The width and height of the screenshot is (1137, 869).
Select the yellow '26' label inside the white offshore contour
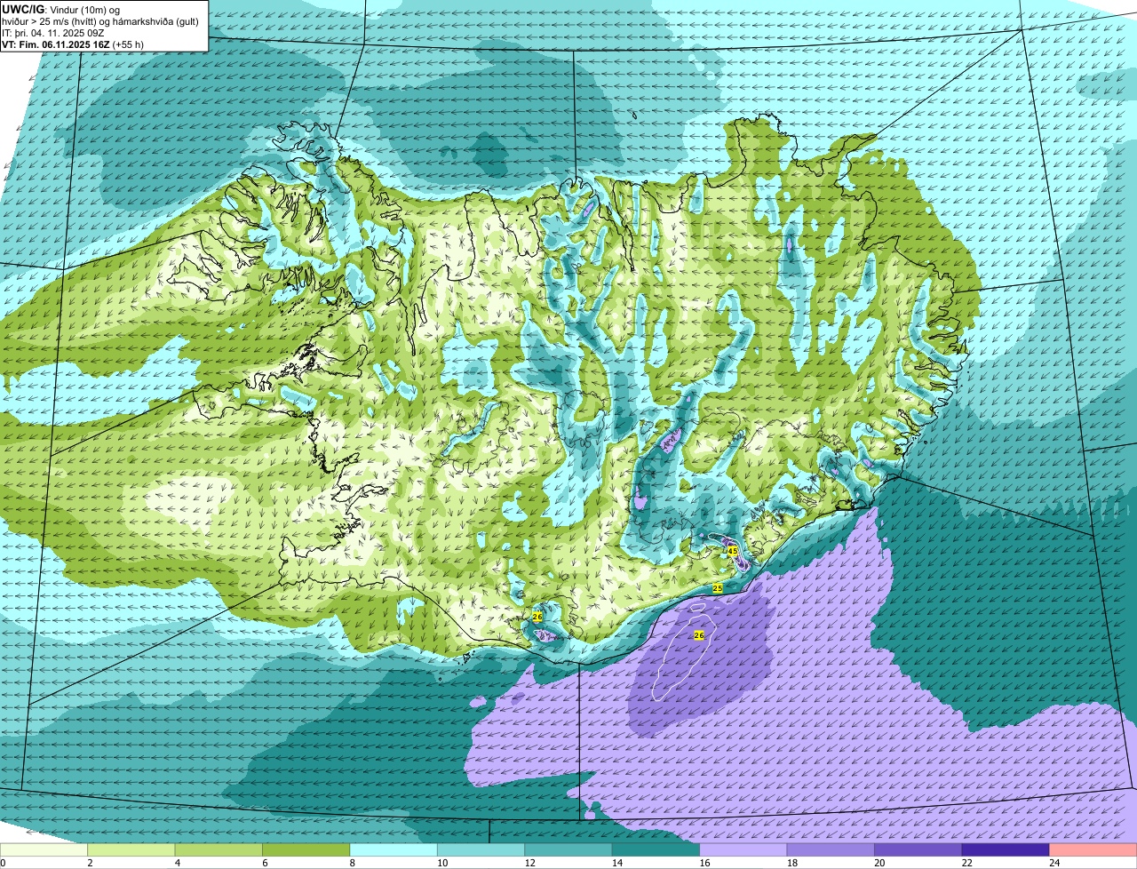point(699,635)
